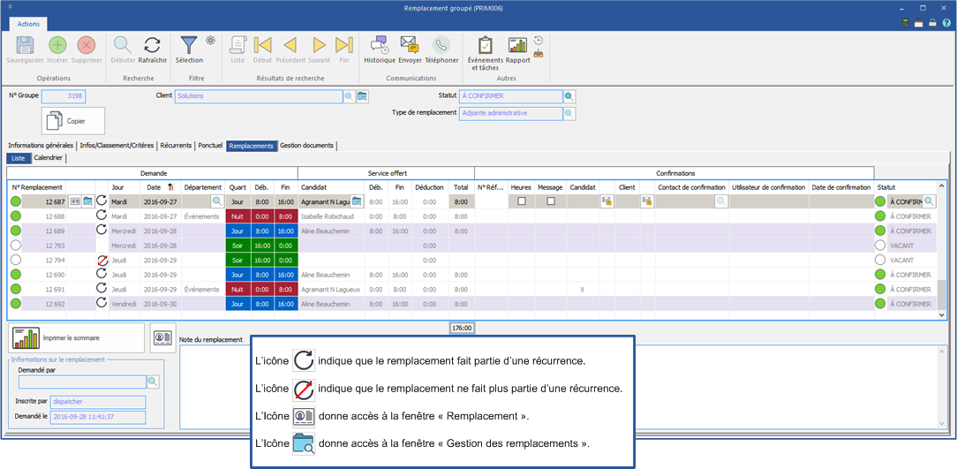This screenshot has height=469, width=957.
Task: Switch to Informations générales tab
Action: click(41, 146)
